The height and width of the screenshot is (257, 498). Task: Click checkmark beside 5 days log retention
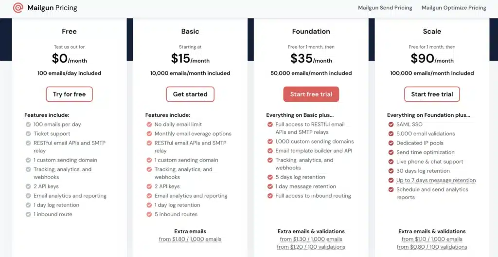point(270,177)
